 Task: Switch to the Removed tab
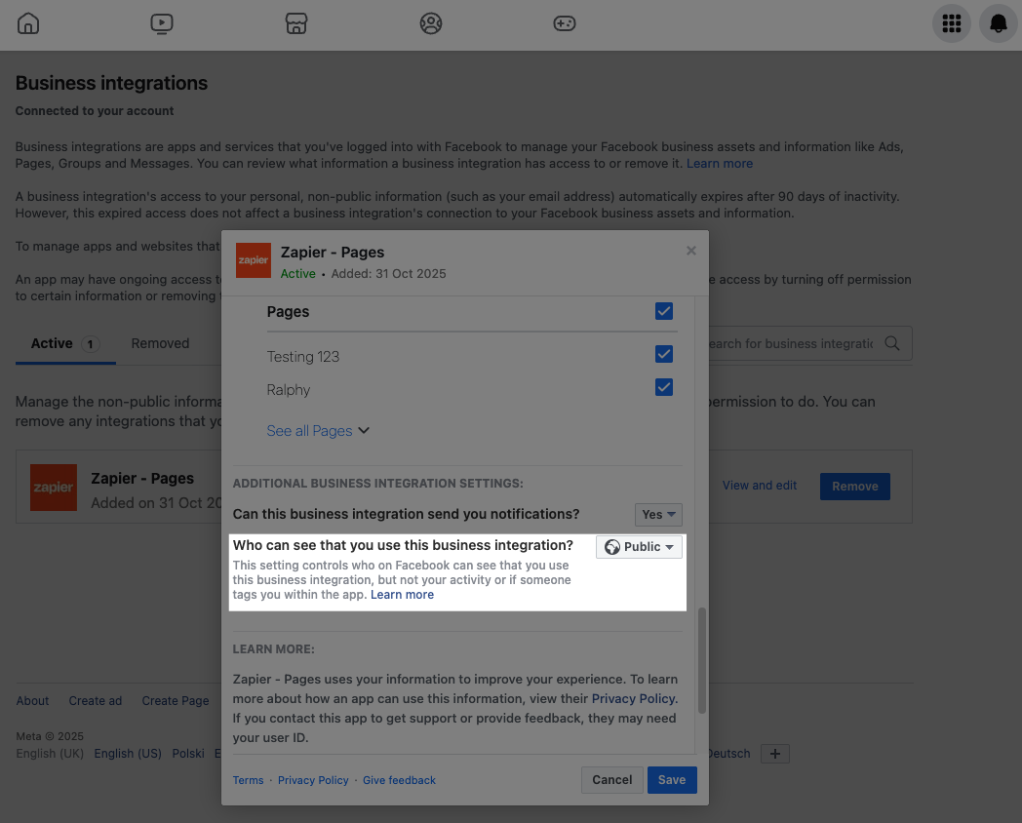pyautogui.click(x=159, y=343)
